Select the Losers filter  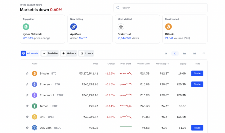coord(86,53)
